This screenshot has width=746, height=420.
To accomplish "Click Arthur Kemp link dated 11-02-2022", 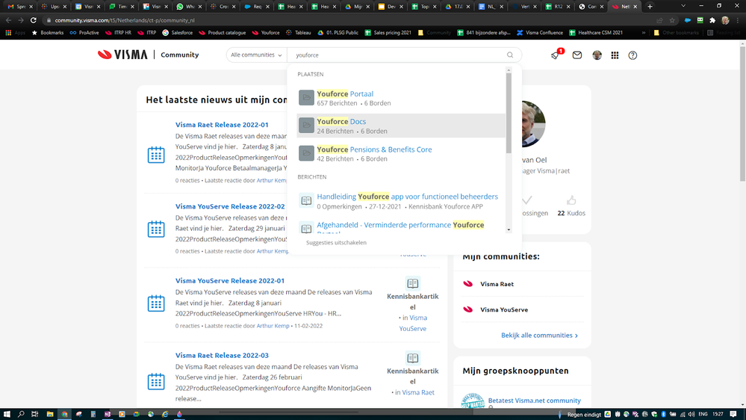I will 273,326.
